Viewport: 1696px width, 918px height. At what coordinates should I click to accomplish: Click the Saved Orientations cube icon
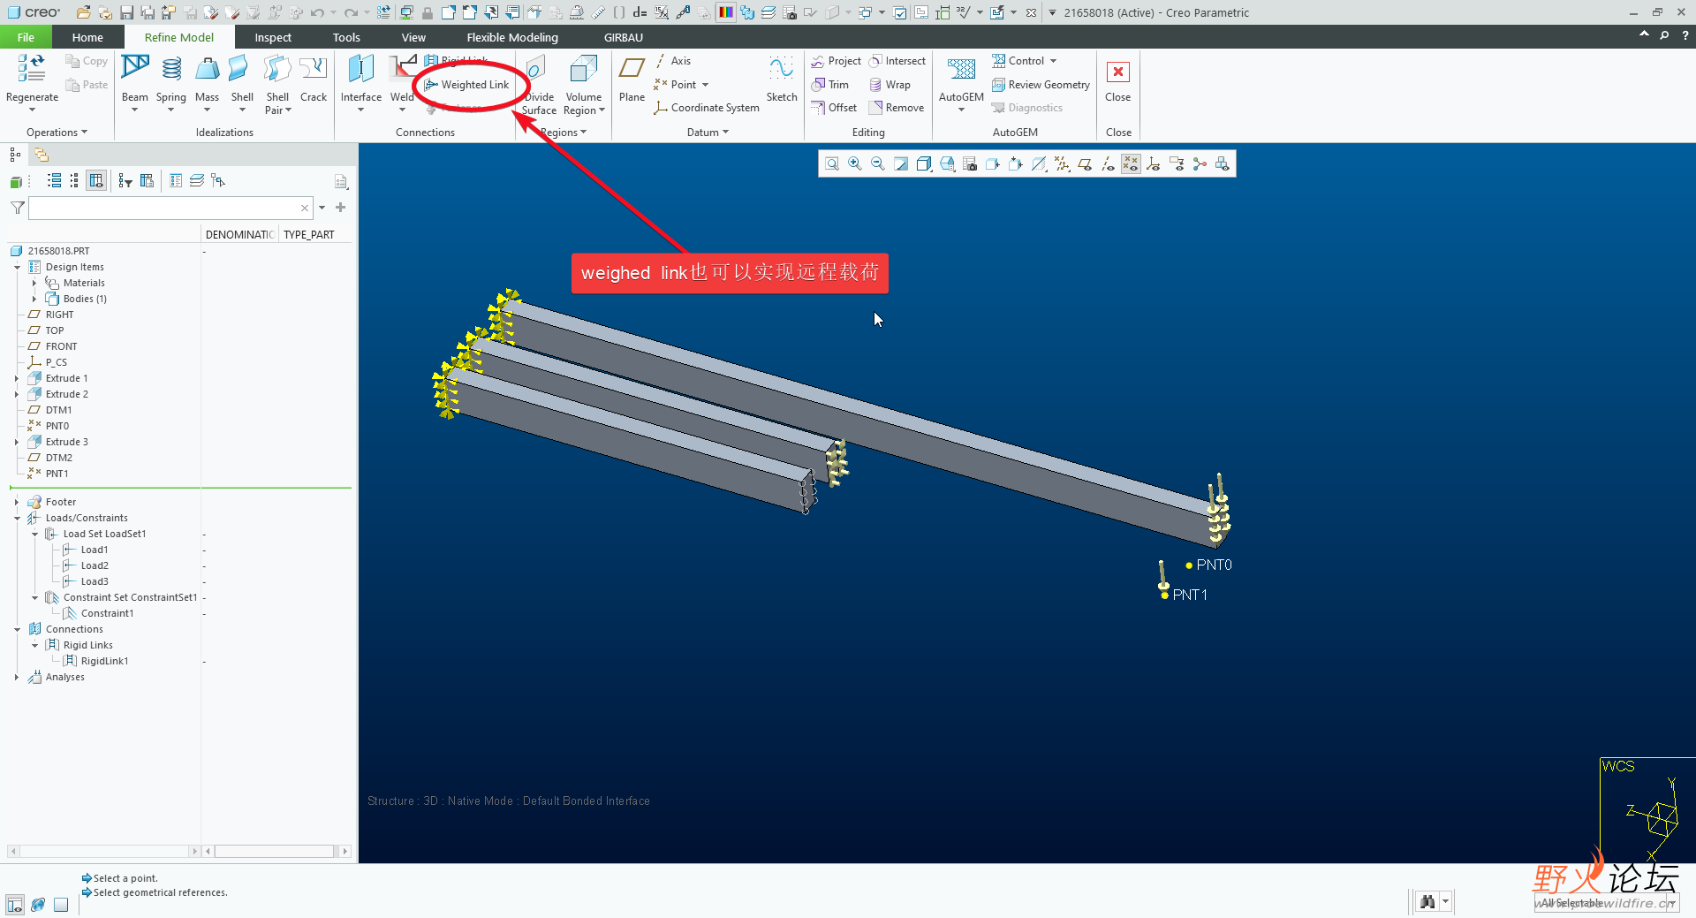tap(947, 164)
